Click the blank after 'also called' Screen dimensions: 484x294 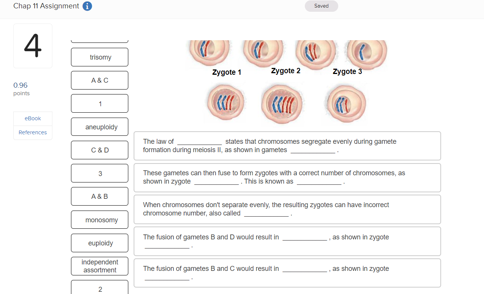tap(266, 213)
